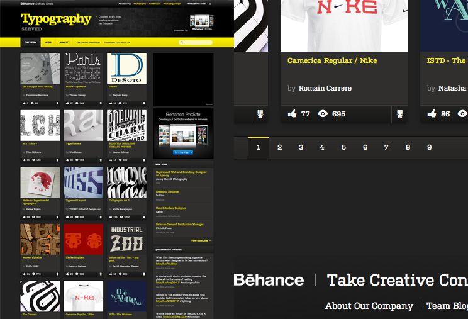Screen dimensions: 468x319
Task: Go to pagination page 6
Action: coord(365,147)
